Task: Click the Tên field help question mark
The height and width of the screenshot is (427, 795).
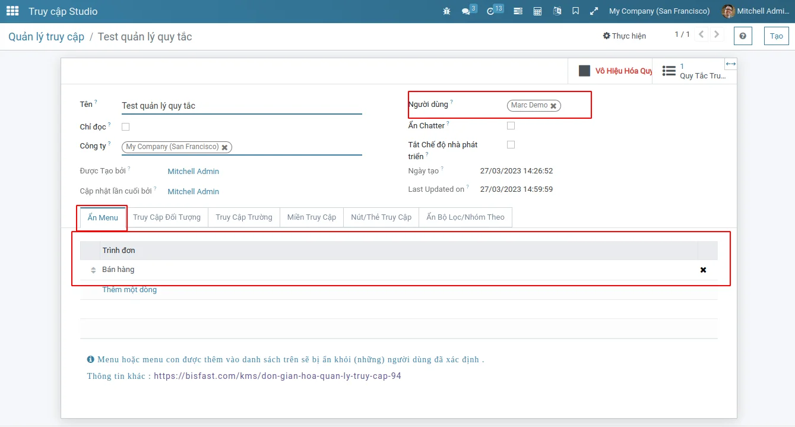Action: (96, 102)
